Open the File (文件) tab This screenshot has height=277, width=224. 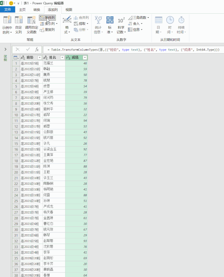coord(8,9)
